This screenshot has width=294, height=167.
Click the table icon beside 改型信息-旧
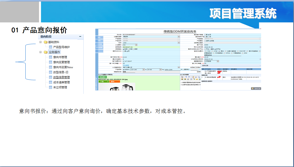coord(51,72)
